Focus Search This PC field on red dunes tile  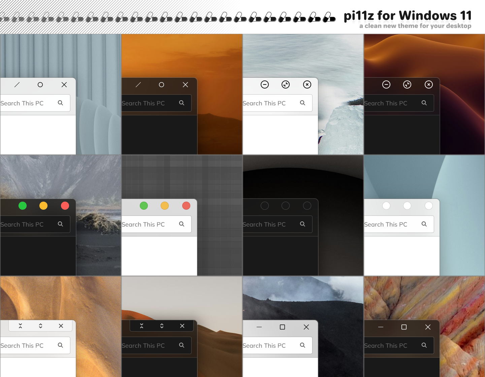pos(399,103)
